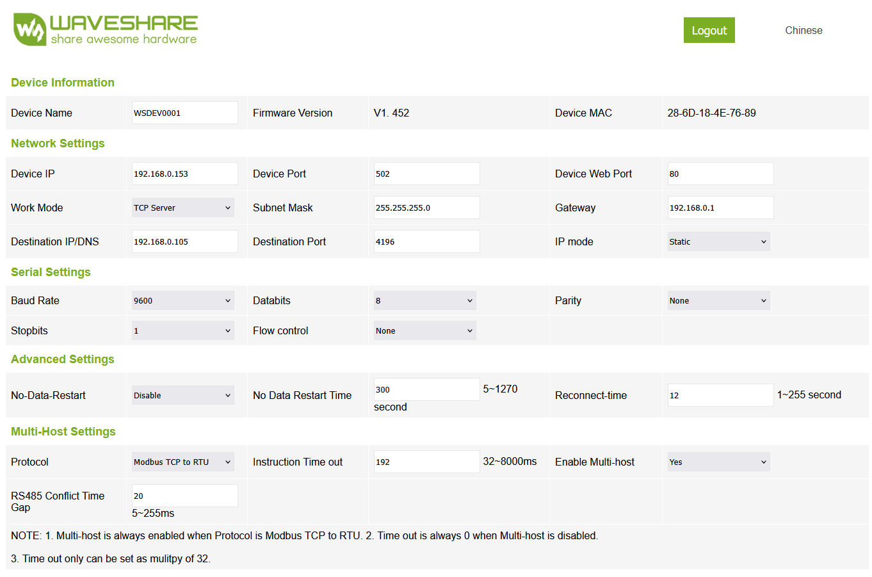Click the Logout button
Viewport: 872px width, 577px height.
tap(709, 30)
